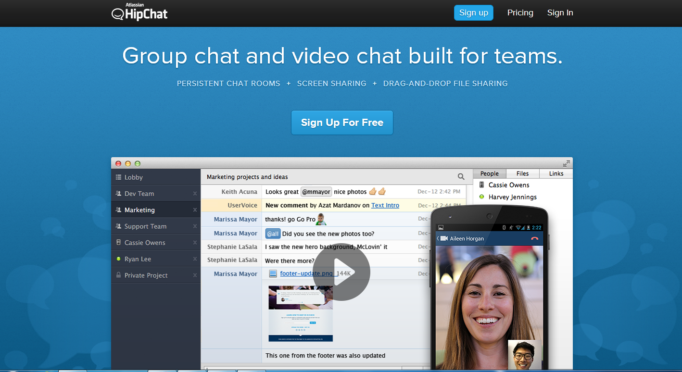
Task: Click the red hang-up icon on phone
Action: coord(534,238)
